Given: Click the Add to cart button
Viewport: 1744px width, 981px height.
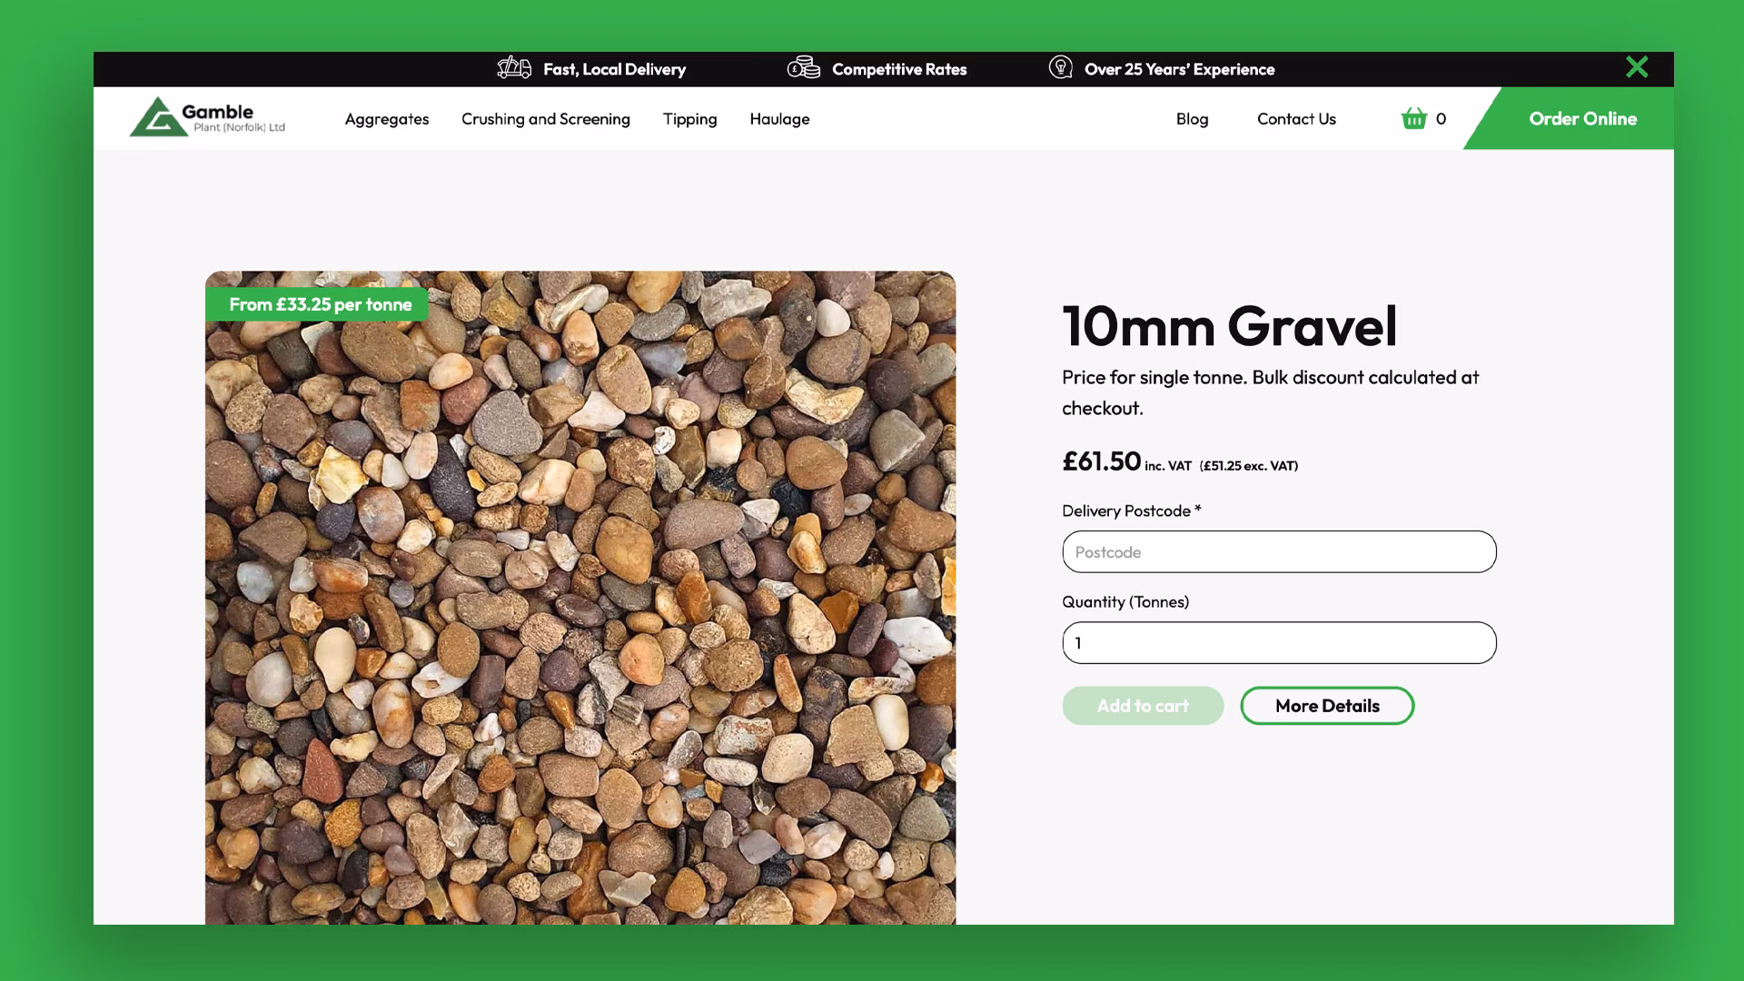Looking at the screenshot, I should [x=1142, y=706].
